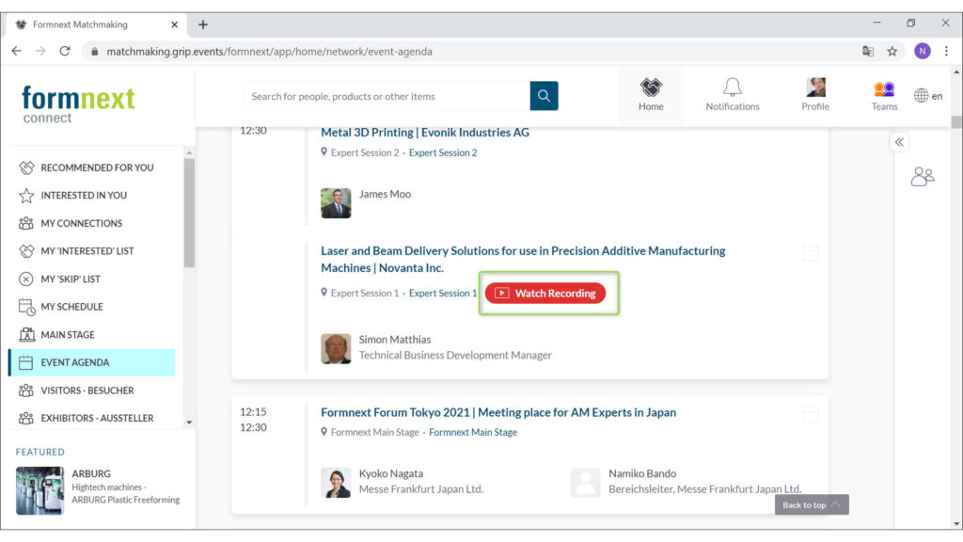The height and width of the screenshot is (542, 963).
Task: Click the search input field
Action: [386, 96]
